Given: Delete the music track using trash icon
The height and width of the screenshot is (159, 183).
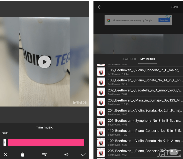Looking at the screenshot, I should tap(22, 155).
